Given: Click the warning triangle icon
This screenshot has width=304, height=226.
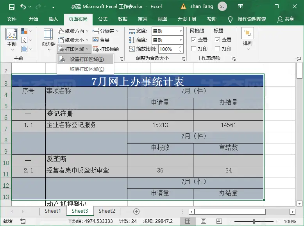Looking at the screenshot, I should 183,6.
